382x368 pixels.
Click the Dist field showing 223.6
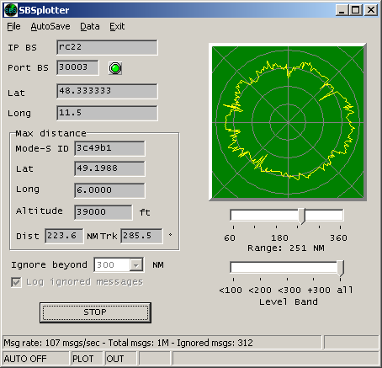64,236
